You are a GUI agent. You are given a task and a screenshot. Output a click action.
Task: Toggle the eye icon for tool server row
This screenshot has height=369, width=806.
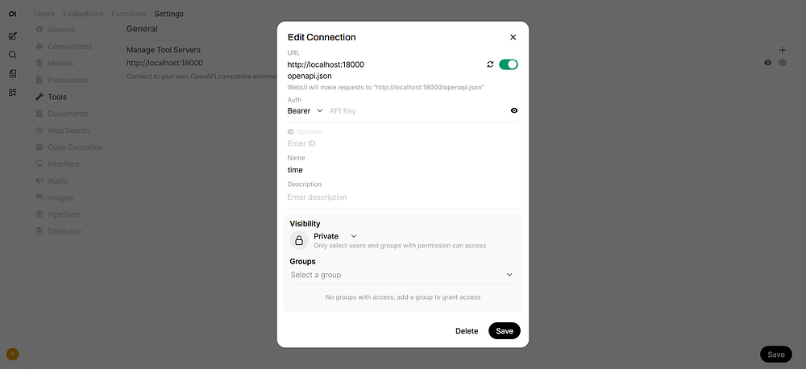(767, 63)
